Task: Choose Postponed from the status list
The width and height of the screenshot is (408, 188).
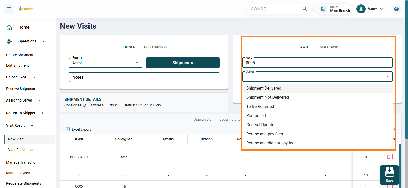Action: pyautogui.click(x=256, y=115)
